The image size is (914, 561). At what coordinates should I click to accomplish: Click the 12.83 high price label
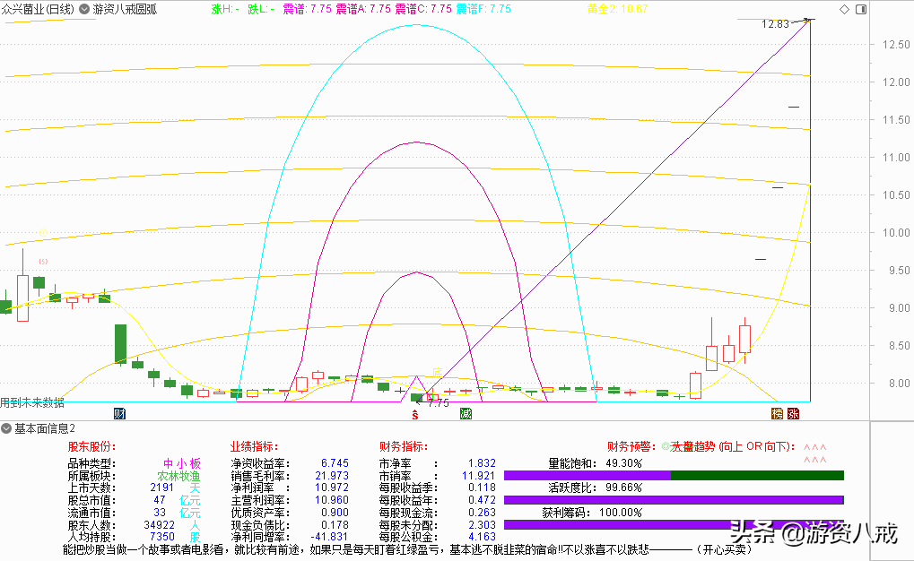pyautogui.click(x=775, y=24)
